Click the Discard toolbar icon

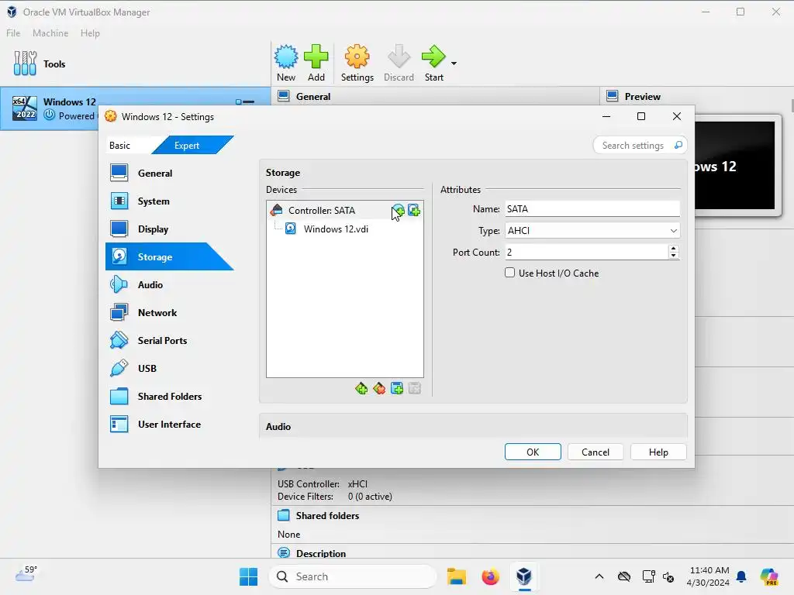399,64
